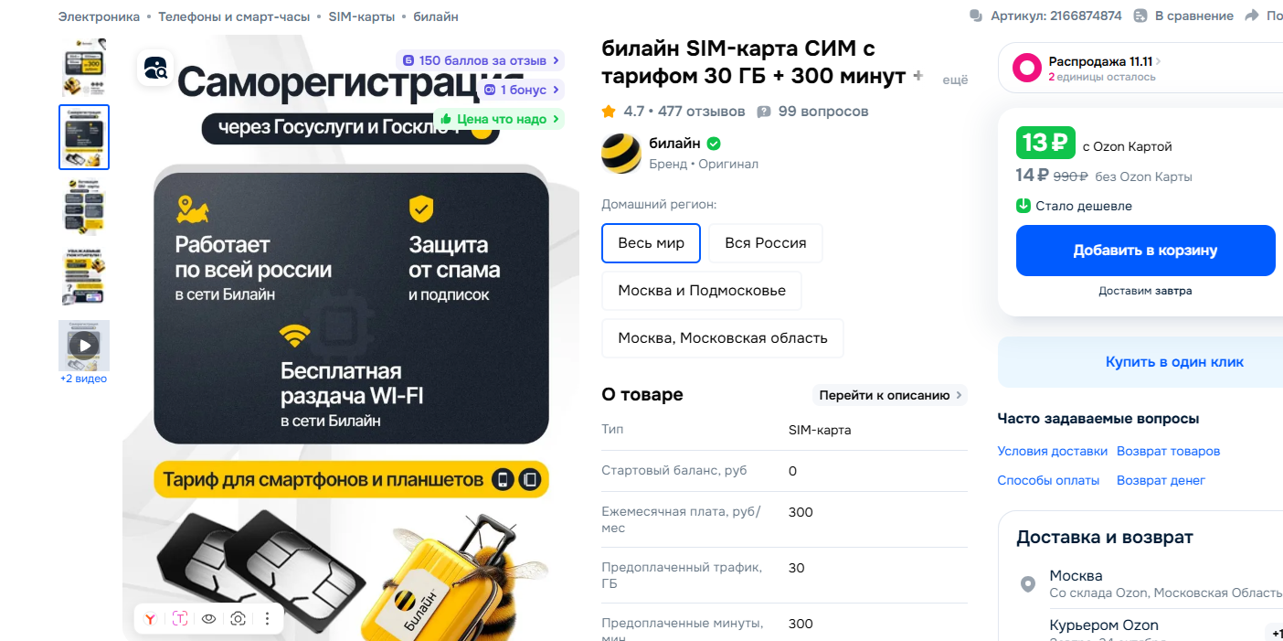Click the share arrow icon

[x=1250, y=16]
